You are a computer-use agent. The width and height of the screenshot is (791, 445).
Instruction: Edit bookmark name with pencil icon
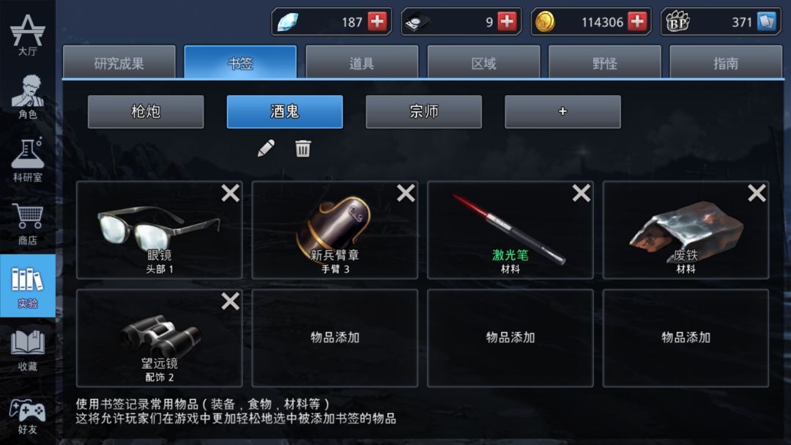(266, 148)
